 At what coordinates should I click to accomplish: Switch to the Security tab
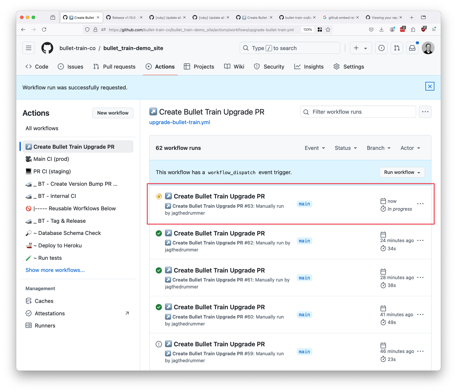tap(269, 67)
